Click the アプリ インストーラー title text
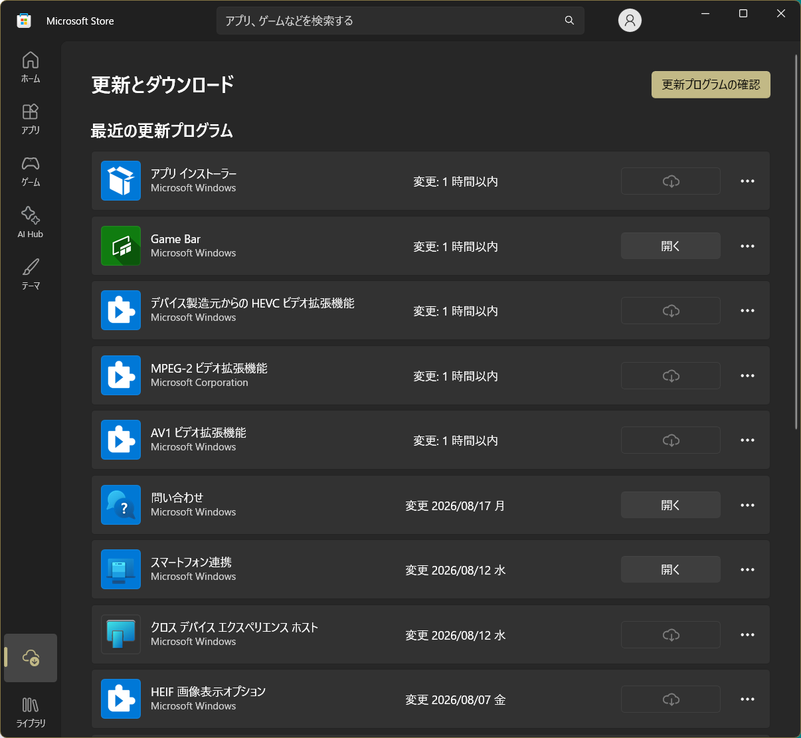 (193, 173)
